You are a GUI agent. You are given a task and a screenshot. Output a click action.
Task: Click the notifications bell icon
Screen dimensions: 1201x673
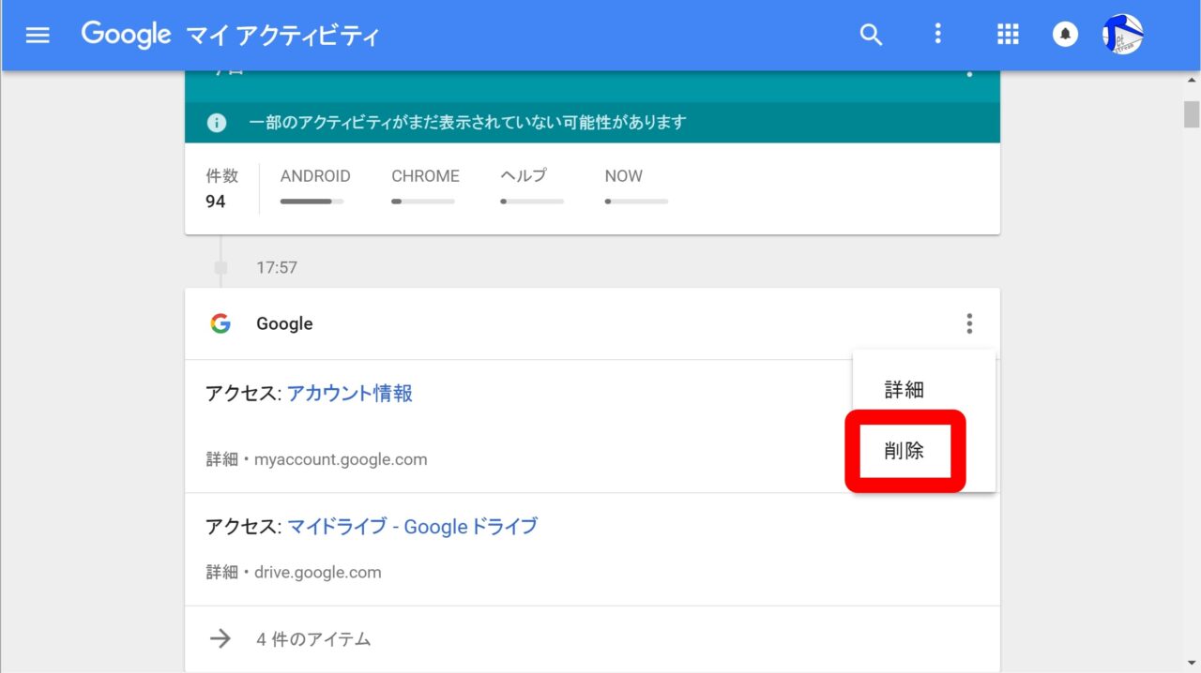coord(1065,36)
